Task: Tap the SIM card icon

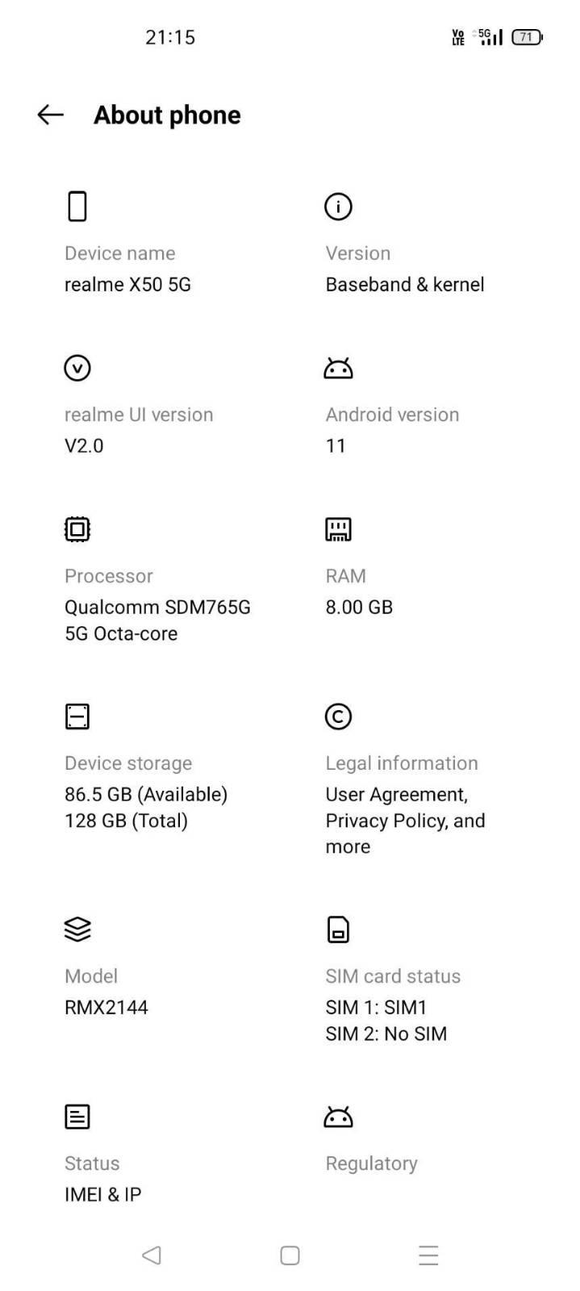Action: coord(338,930)
